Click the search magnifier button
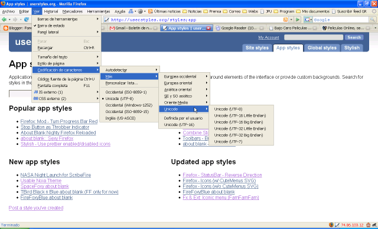378x229 pixels. pyautogui.click(x=373, y=20)
